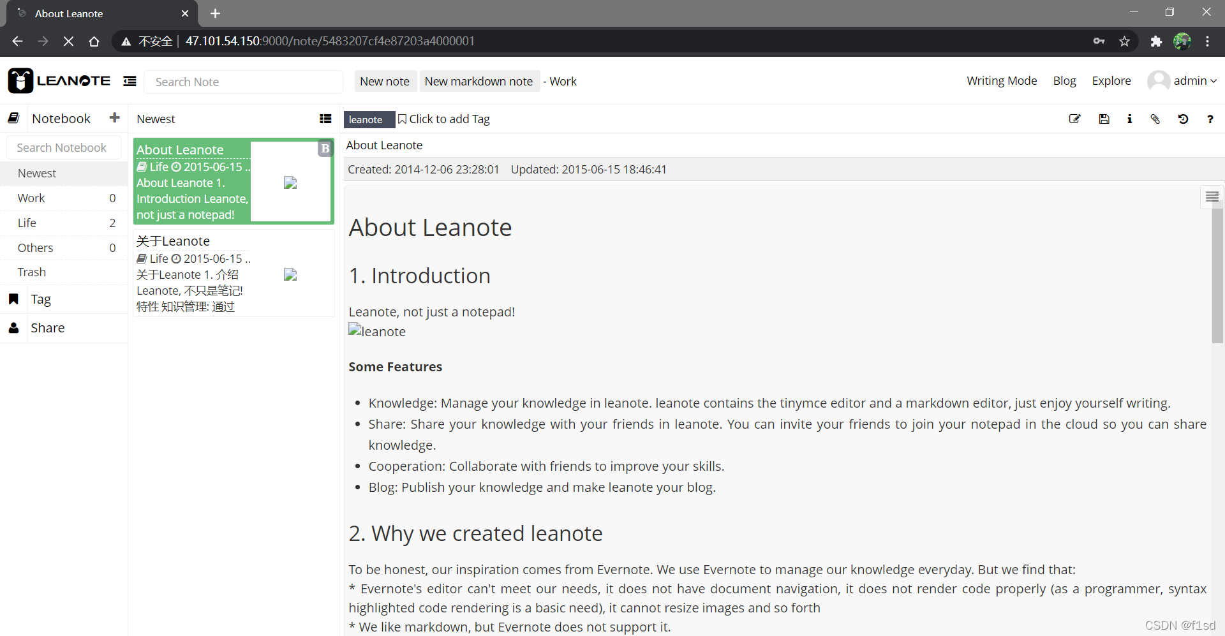The height and width of the screenshot is (636, 1225).
Task: Select the Work notebook
Action: [x=64, y=198]
